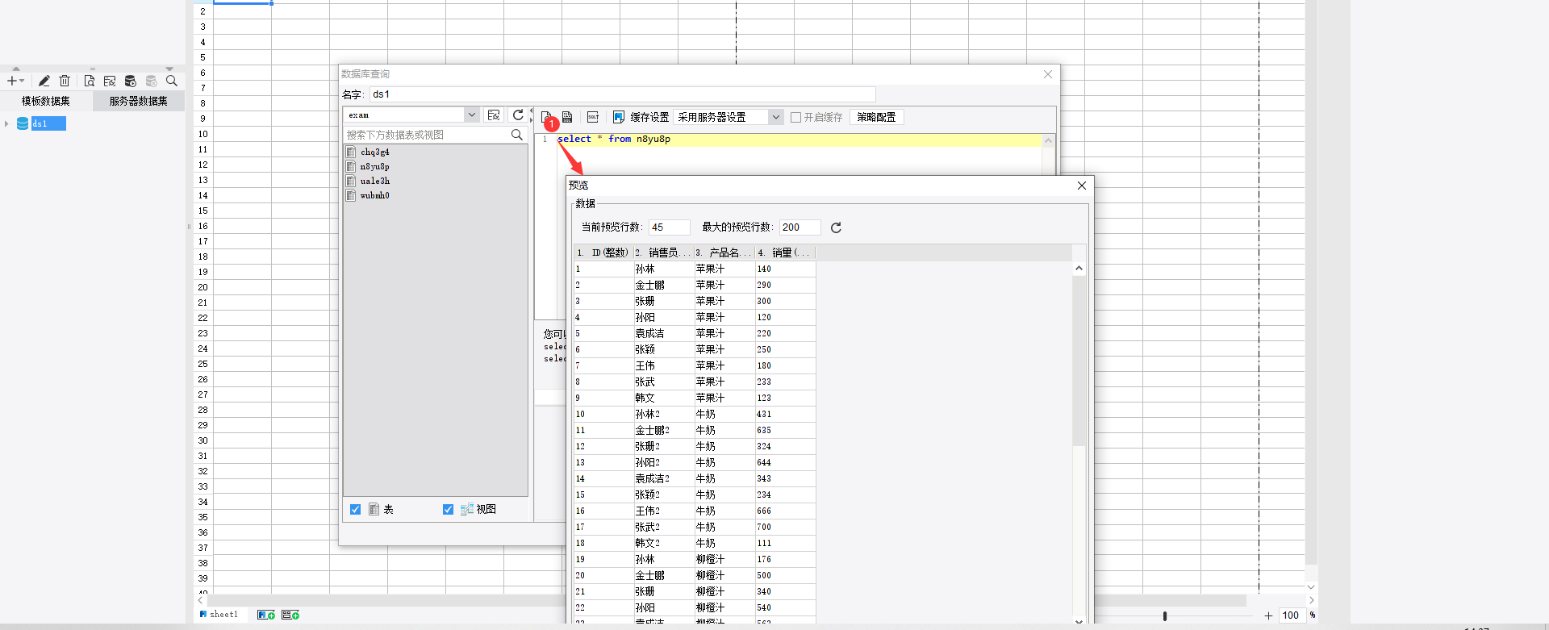
Task: Click the preview dataset icon in left panel
Action: [x=89, y=81]
